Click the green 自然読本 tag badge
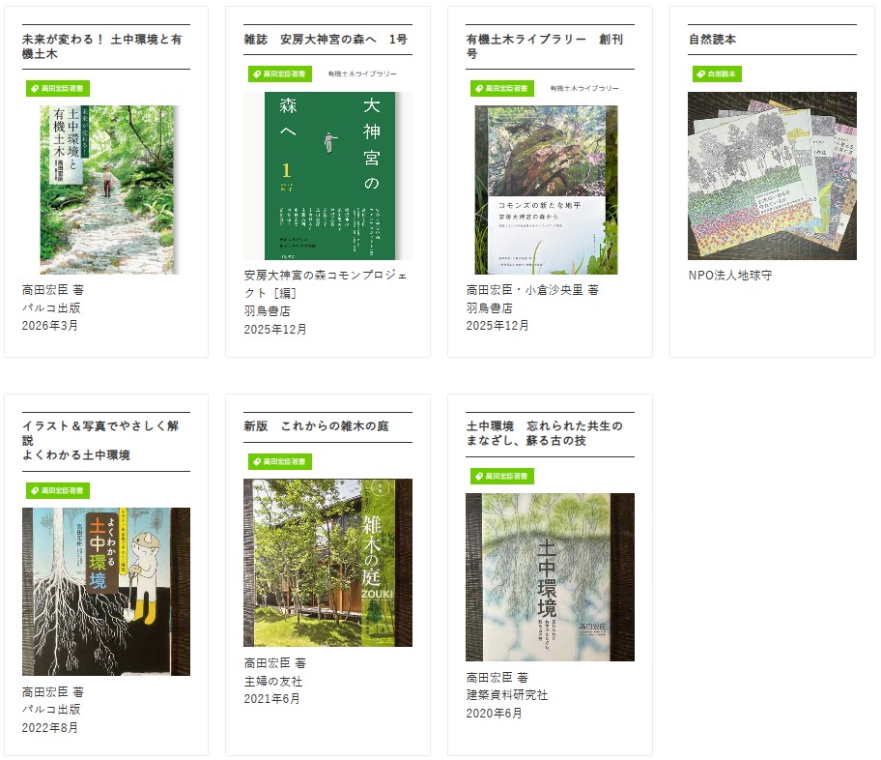This screenshot has width=881, height=760. point(717,73)
